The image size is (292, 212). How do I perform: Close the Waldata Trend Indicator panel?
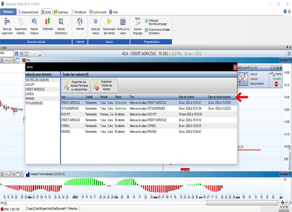[22, 175]
